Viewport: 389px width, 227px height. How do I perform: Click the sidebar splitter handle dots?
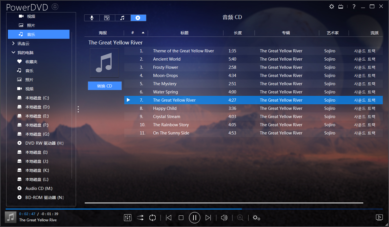[x=78, y=109]
